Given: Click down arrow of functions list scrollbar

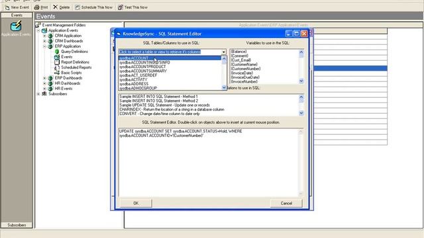Looking at the screenshot, I should (301, 113).
